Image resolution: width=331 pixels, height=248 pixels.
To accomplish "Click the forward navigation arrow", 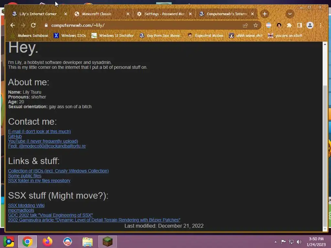I will [23, 25].
